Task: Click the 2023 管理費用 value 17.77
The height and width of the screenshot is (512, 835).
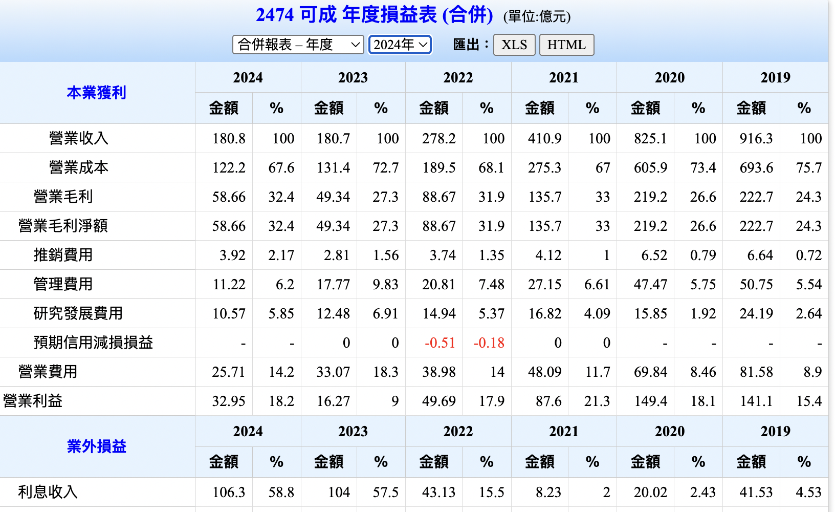Action: [x=333, y=284]
